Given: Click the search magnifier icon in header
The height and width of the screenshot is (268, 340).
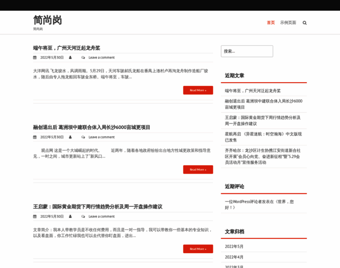Looking at the screenshot, I should 305,23.
